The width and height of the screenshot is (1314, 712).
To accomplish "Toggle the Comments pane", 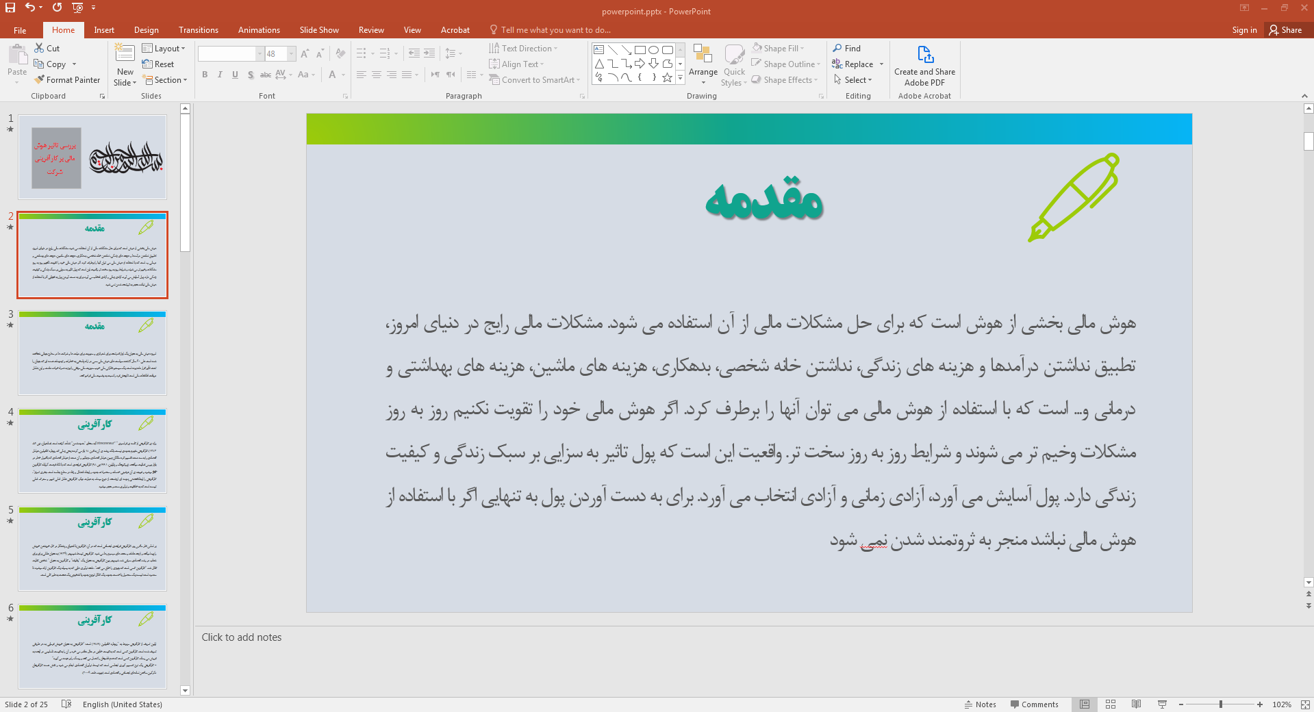I will (1034, 704).
